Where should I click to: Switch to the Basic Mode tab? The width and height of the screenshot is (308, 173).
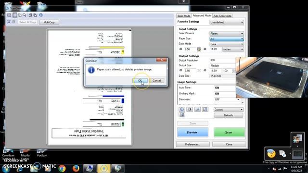184,16
